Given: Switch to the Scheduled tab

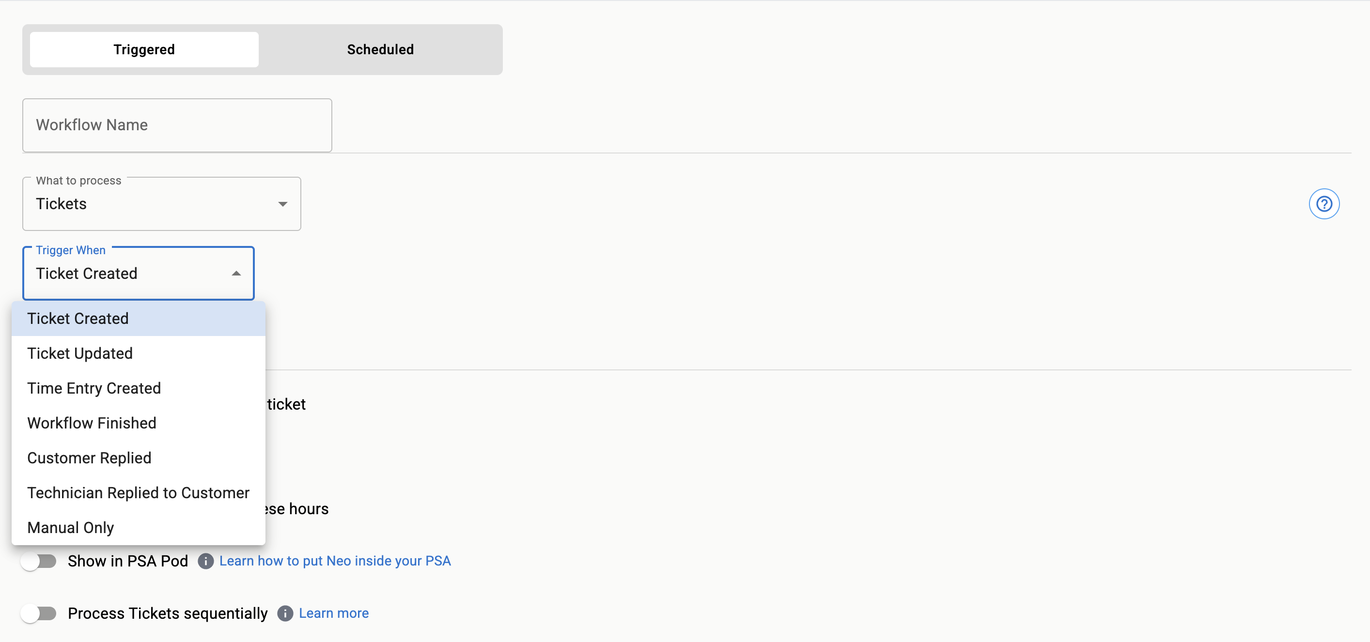Looking at the screenshot, I should 380,49.
